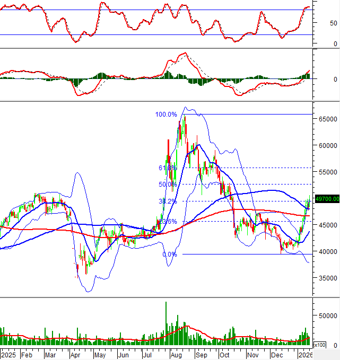Image resolution: width=340 pixels, height=360 pixels.
Task: Select the 38.2% Fibonacci level label
Action: [x=168, y=201]
